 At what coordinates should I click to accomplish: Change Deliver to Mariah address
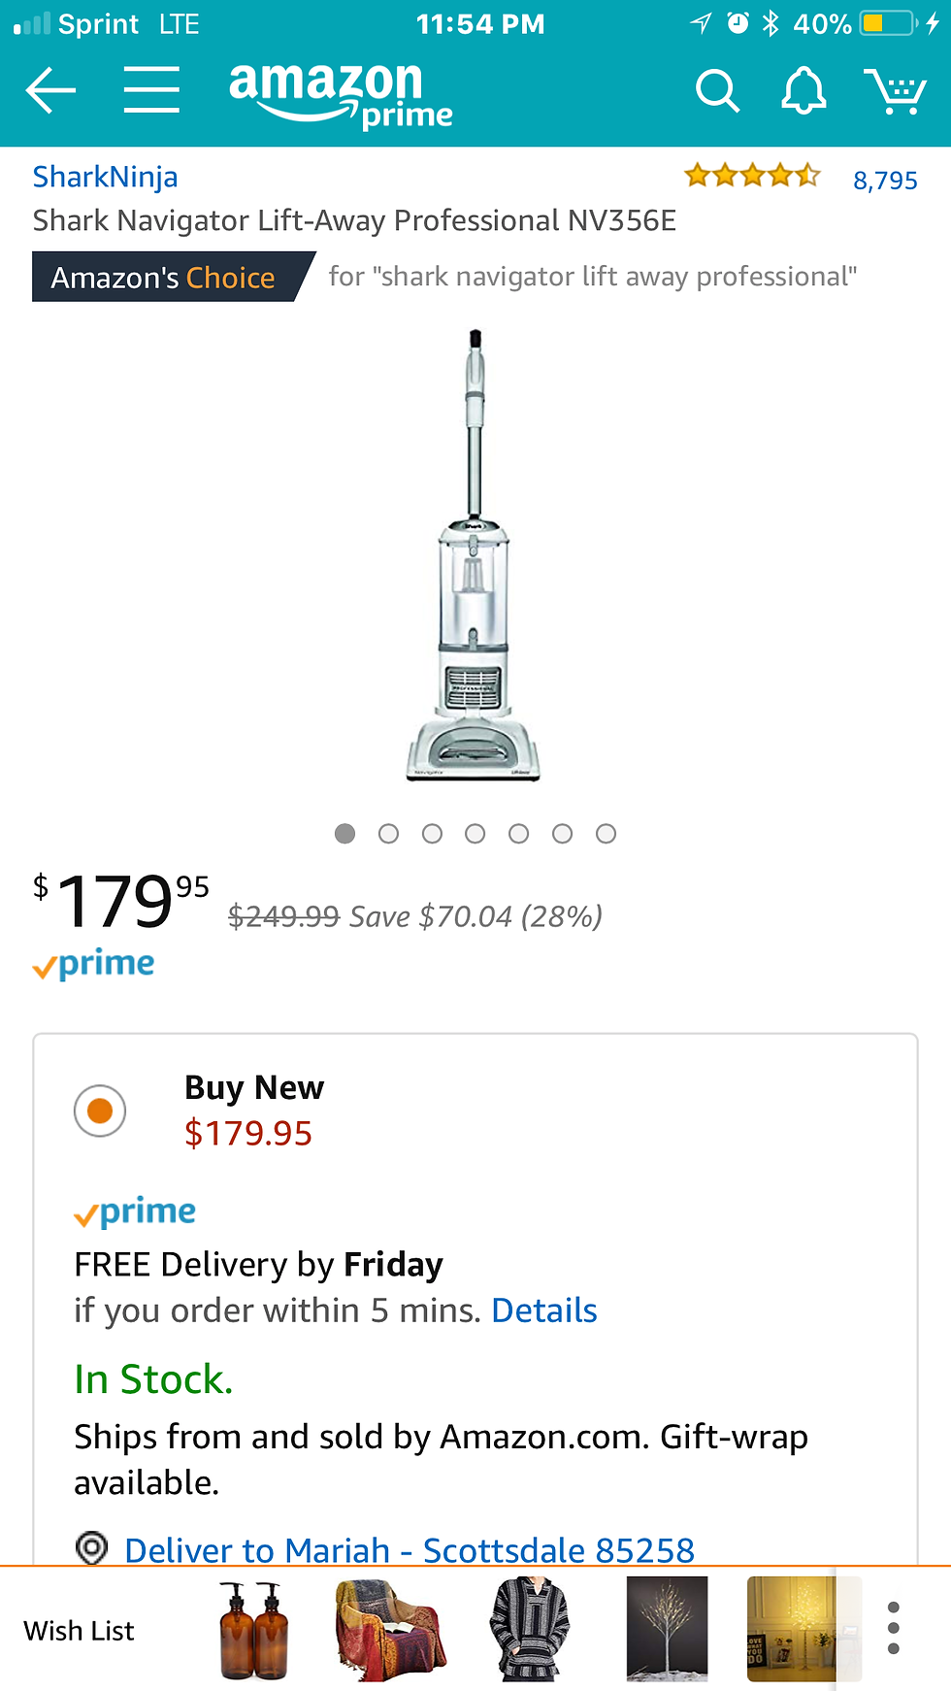410,1549
